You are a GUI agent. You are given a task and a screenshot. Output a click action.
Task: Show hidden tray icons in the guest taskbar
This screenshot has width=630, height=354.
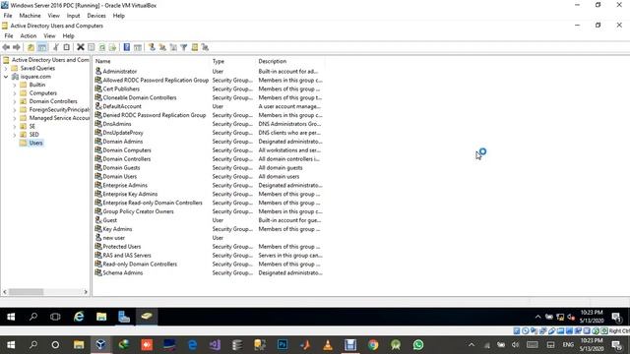(537, 317)
